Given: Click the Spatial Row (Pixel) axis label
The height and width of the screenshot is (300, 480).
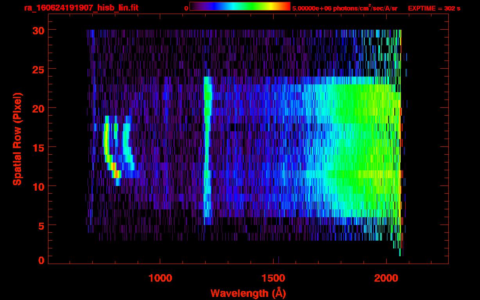Looking at the screenshot, I should pyautogui.click(x=17, y=139).
